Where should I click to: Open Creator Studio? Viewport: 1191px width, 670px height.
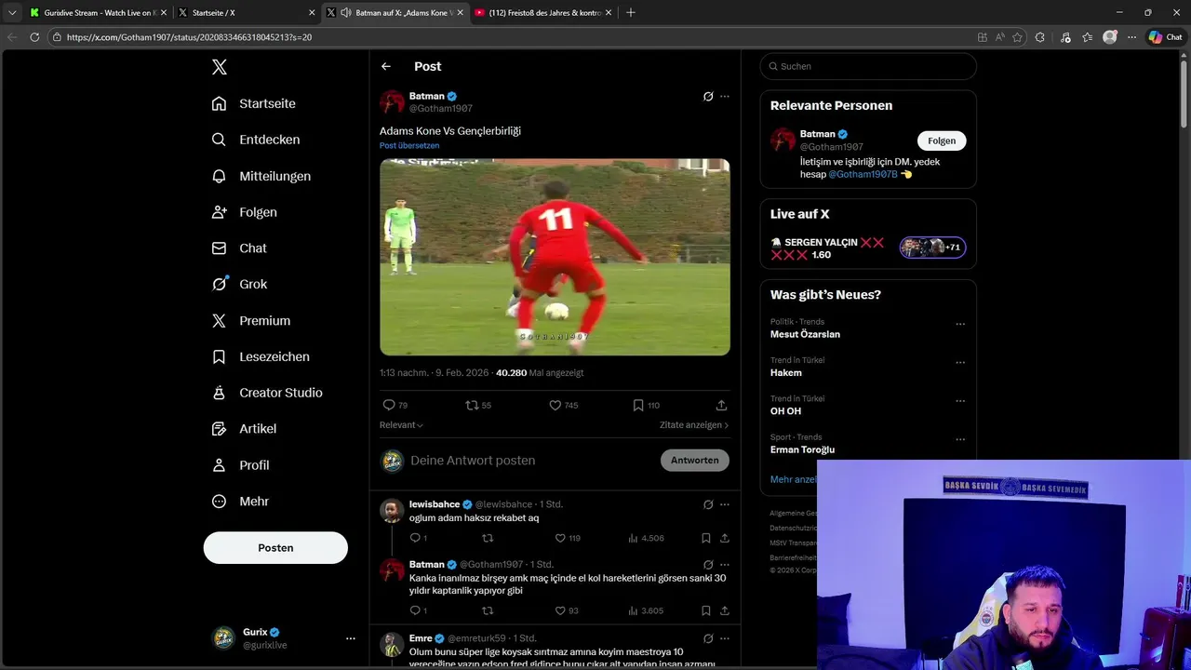pyautogui.click(x=266, y=393)
